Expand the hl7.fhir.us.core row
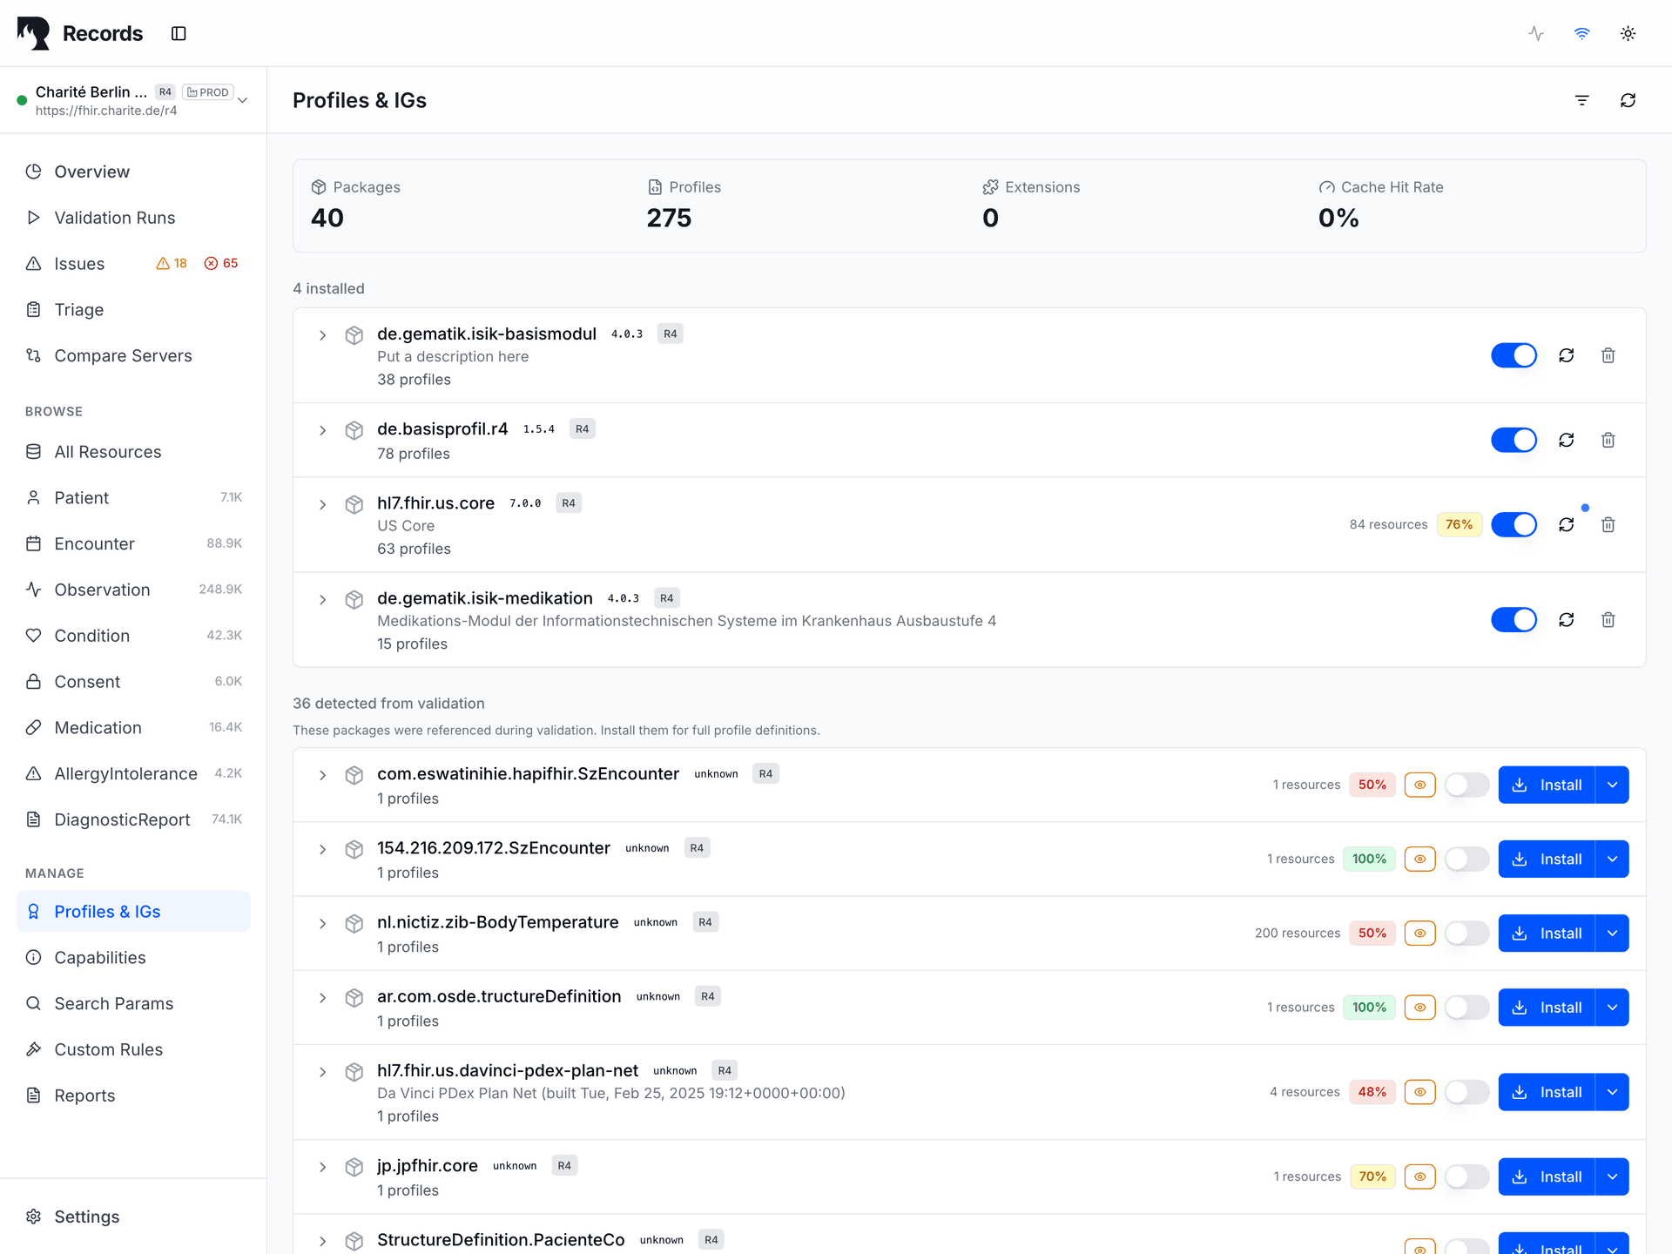This screenshot has height=1254, width=1672. [x=322, y=504]
